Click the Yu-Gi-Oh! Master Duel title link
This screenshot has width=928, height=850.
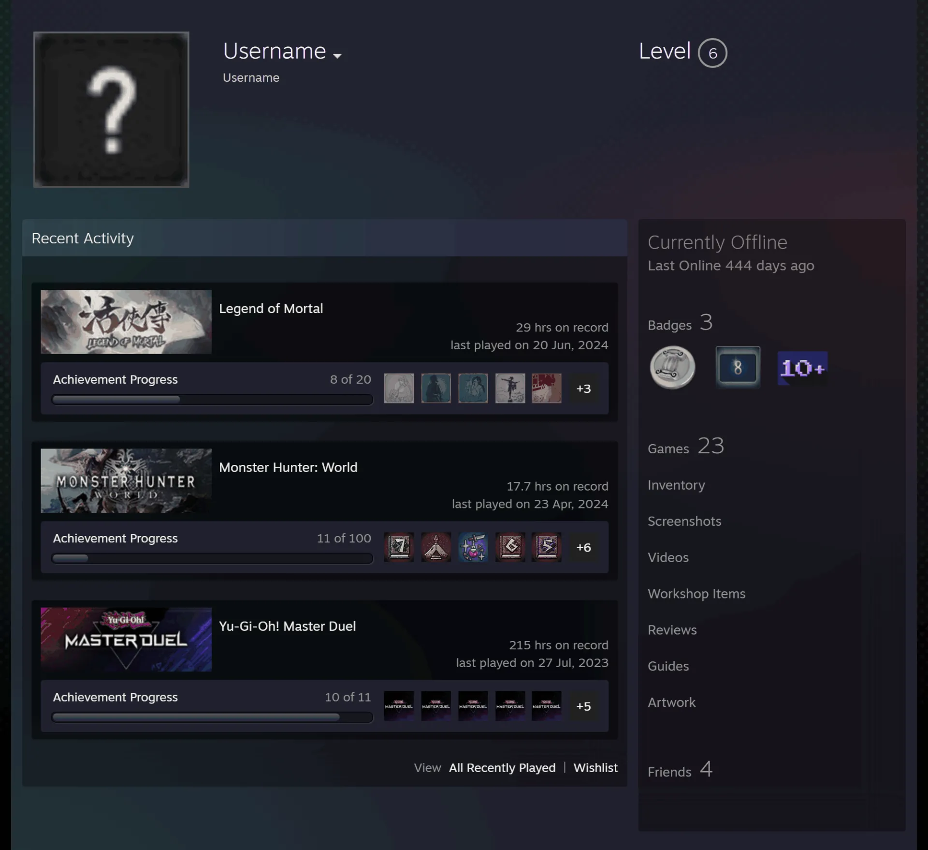[287, 626]
